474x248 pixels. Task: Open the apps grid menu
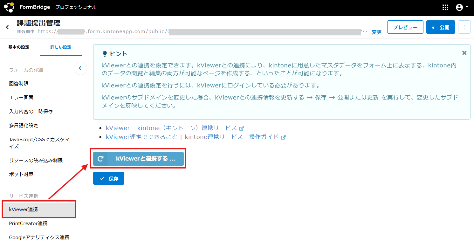pos(445,8)
